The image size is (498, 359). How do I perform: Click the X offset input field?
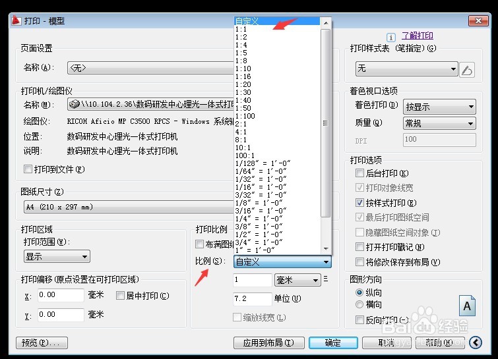click(x=61, y=295)
